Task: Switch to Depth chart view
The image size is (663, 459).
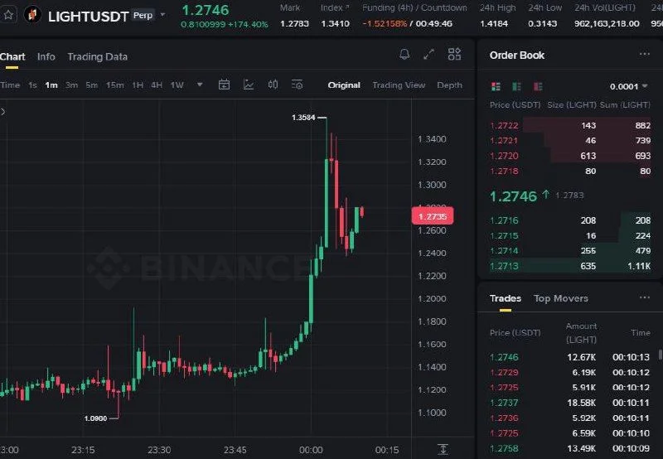Action: (x=449, y=85)
